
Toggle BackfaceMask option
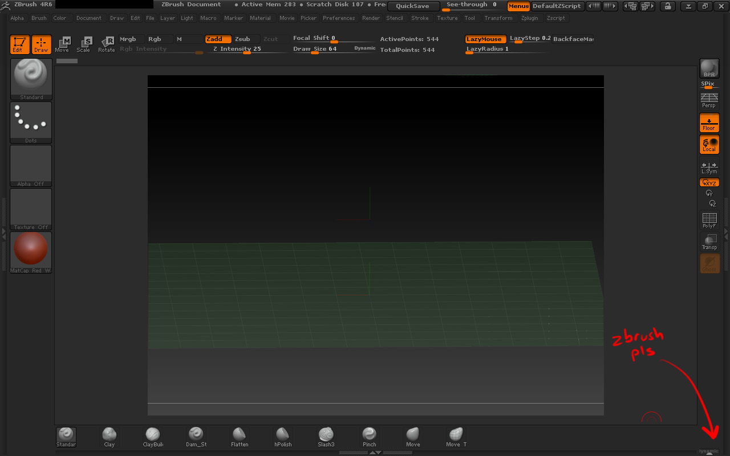click(x=573, y=39)
